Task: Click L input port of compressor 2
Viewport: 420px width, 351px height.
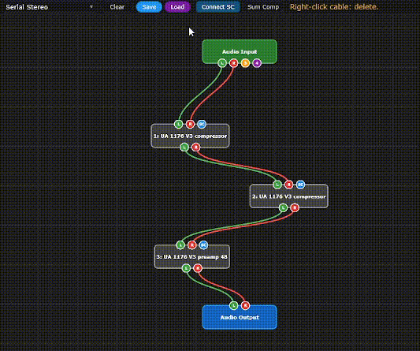Action: pos(277,185)
